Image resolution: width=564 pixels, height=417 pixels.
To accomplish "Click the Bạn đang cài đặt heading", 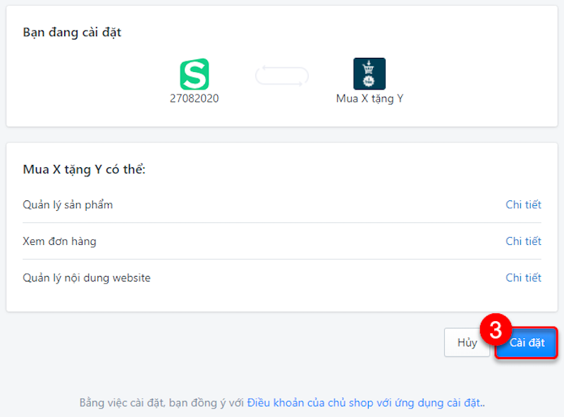I will tap(70, 32).
